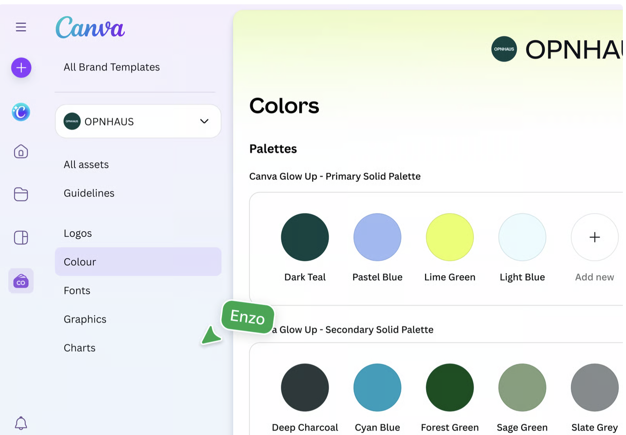Image resolution: width=626 pixels, height=435 pixels.
Task: Select the Dark Teal color swatch
Action: (x=305, y=237)
